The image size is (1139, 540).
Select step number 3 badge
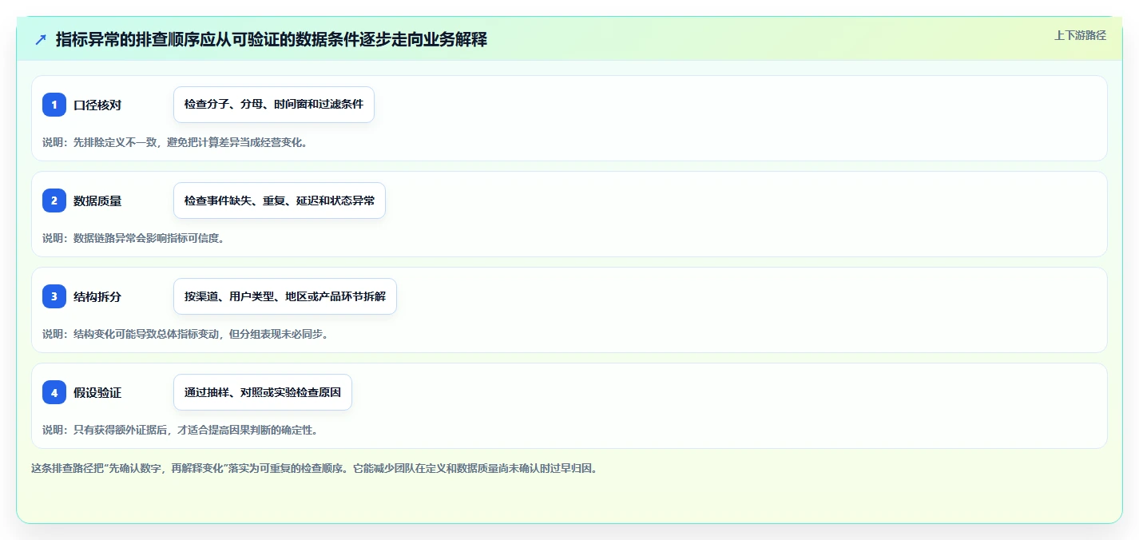tap(54, 296)
